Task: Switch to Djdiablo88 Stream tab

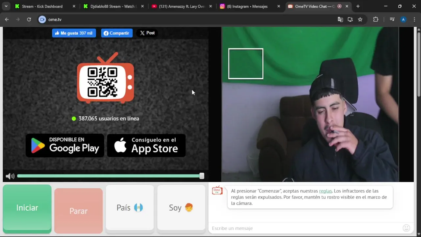Action: tap(113, 6)
